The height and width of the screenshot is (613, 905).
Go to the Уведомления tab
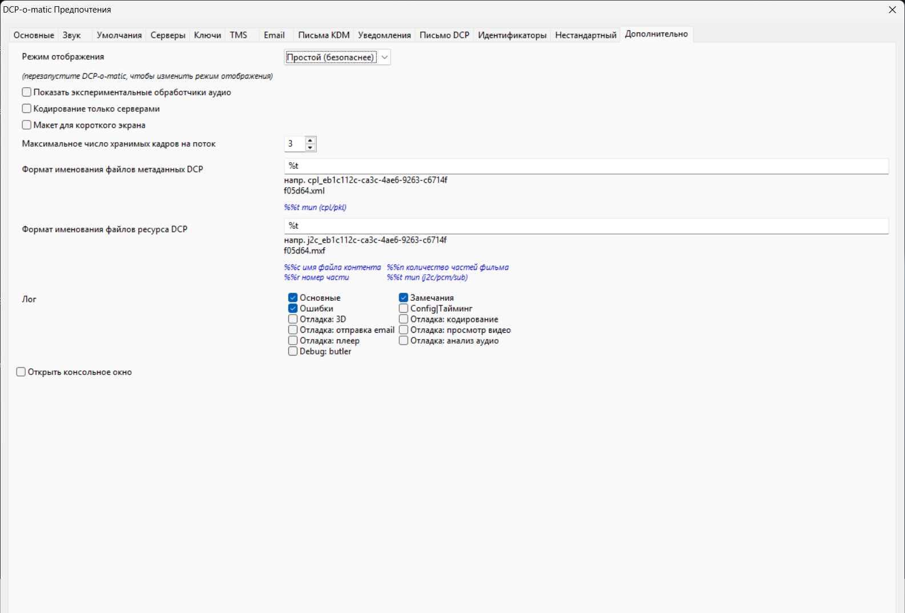[x=384, y=35]
